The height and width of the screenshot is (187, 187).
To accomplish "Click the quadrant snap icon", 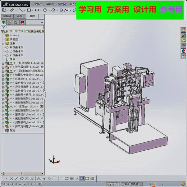I will (x=22, y=179).
